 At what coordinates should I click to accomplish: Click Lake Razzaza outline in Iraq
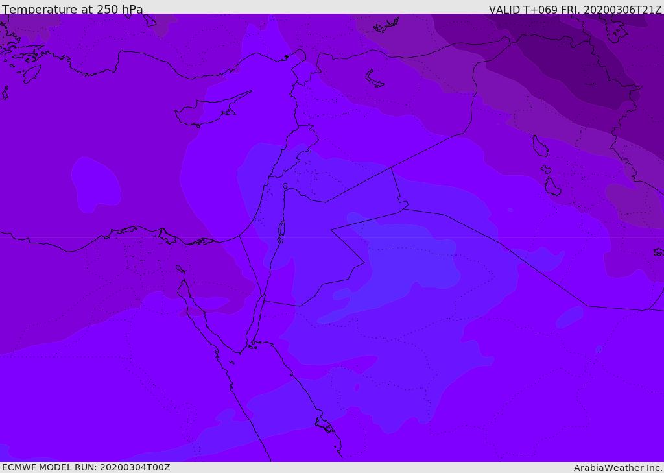click(x=552, y=187)
